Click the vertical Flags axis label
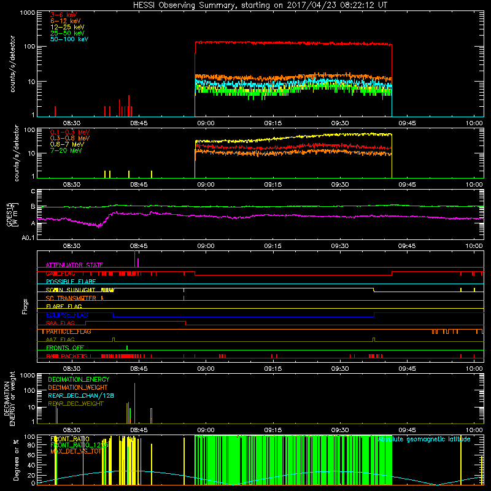Screen dimensions: 491x491 coord(25,306)
